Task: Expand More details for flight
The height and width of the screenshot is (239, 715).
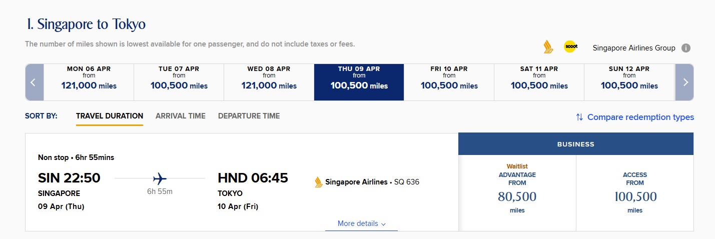Action: point(361,223)
